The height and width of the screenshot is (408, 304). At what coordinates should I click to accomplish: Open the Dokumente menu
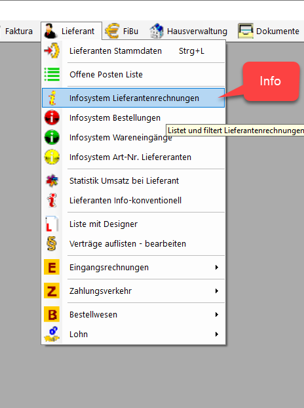pos(269,31)
